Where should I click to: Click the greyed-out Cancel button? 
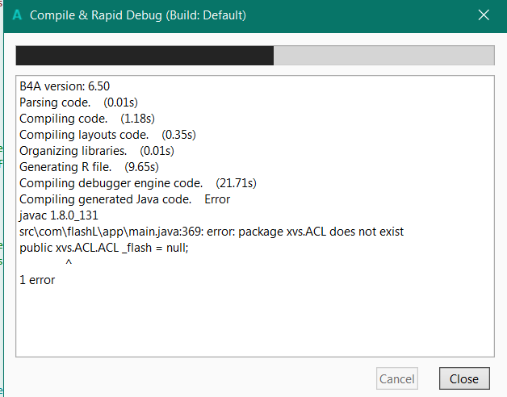397,378
